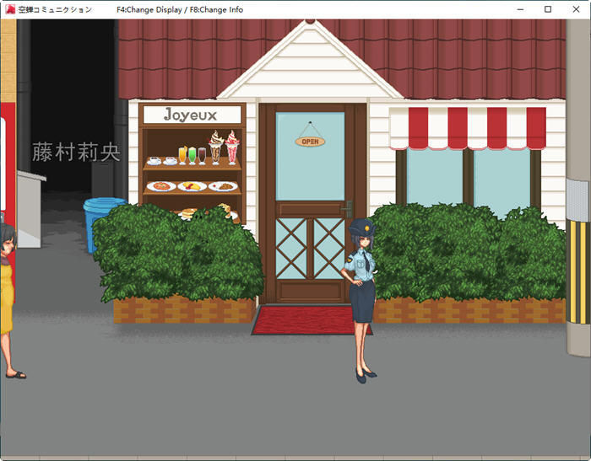The image size is (591, 461).
Task: Click the brass door handle
Action: pos(346,208)
